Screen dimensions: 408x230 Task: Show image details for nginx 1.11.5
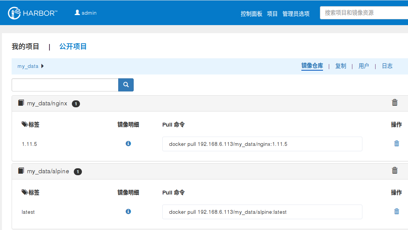pyautogui.click(x=128, y=144)
